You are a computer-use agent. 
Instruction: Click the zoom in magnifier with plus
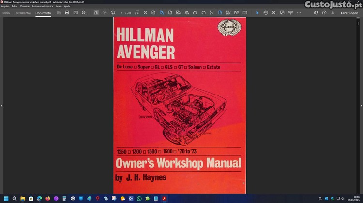[274, 13]
